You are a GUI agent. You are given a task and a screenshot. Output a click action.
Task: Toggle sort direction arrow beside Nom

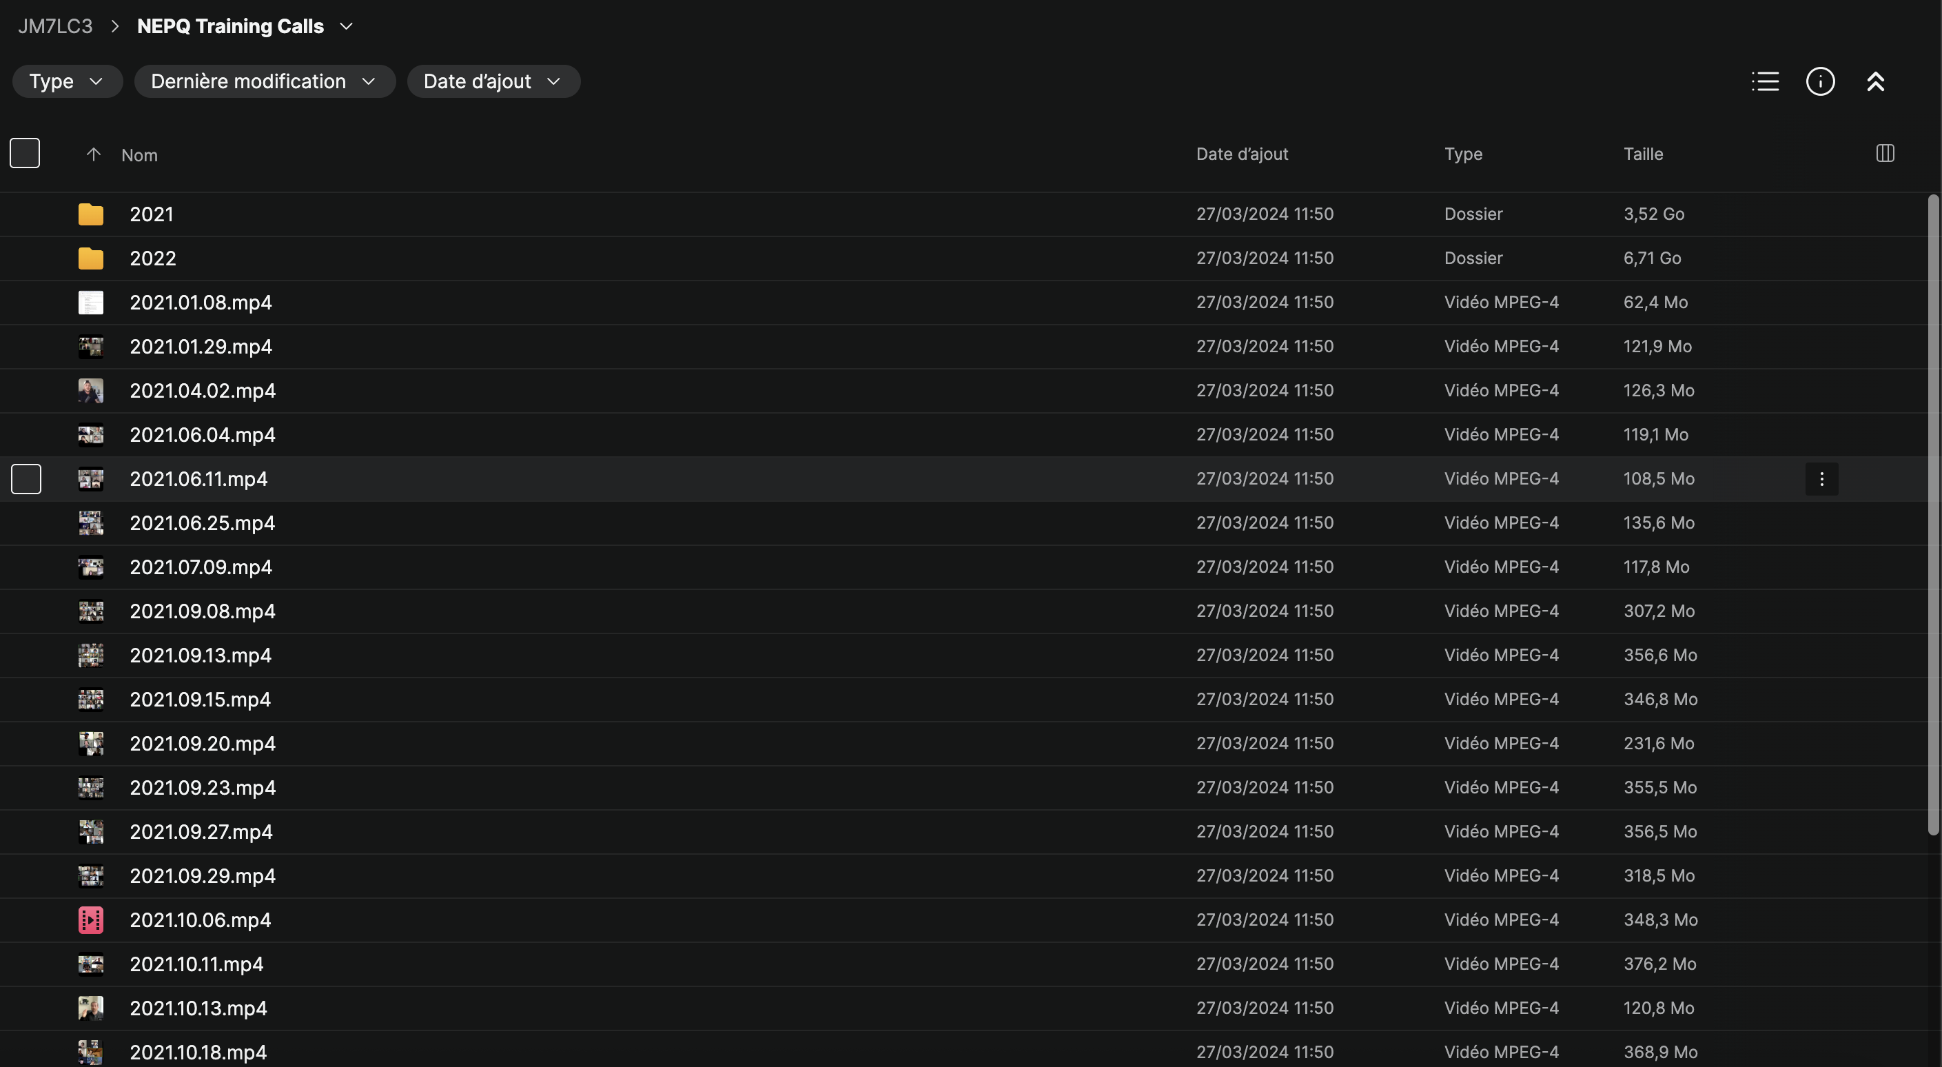(x=94, y=154)
